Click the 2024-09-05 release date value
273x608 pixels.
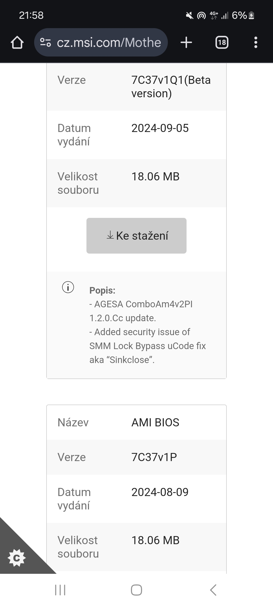(160, 128)
